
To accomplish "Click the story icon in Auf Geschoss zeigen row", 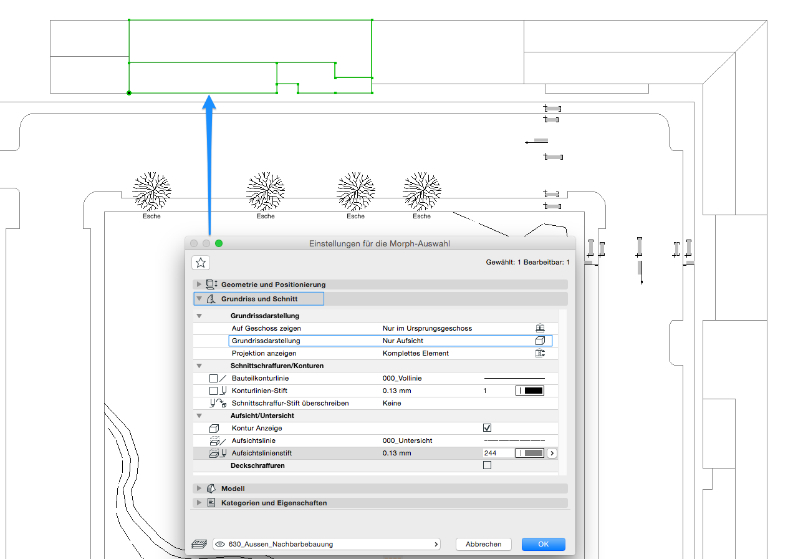I will pyautogui.click(x=540, y=328).
